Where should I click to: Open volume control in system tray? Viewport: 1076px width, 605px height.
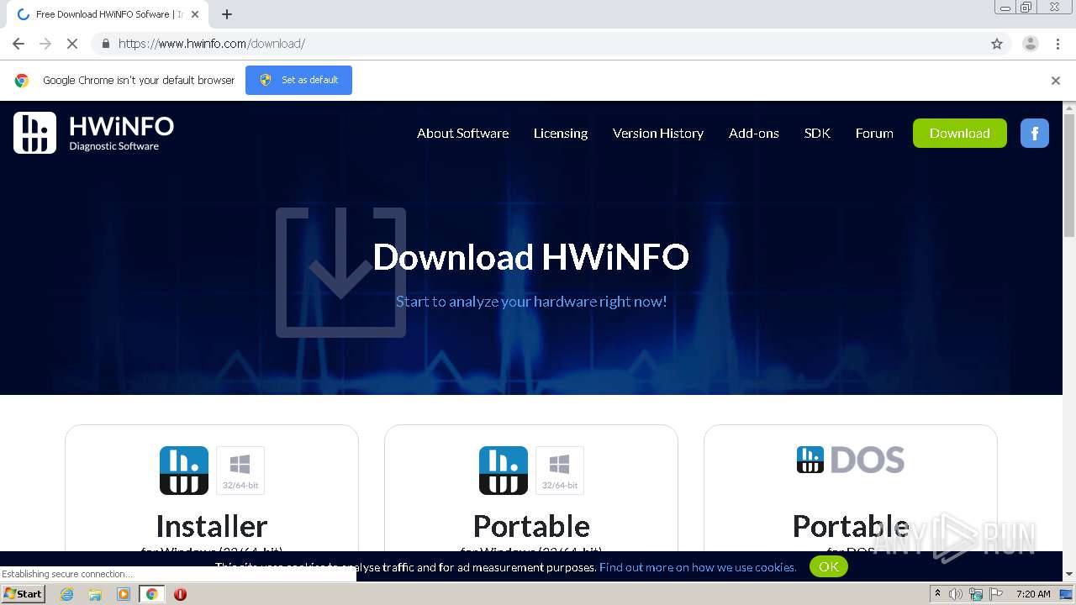[956, 594]
